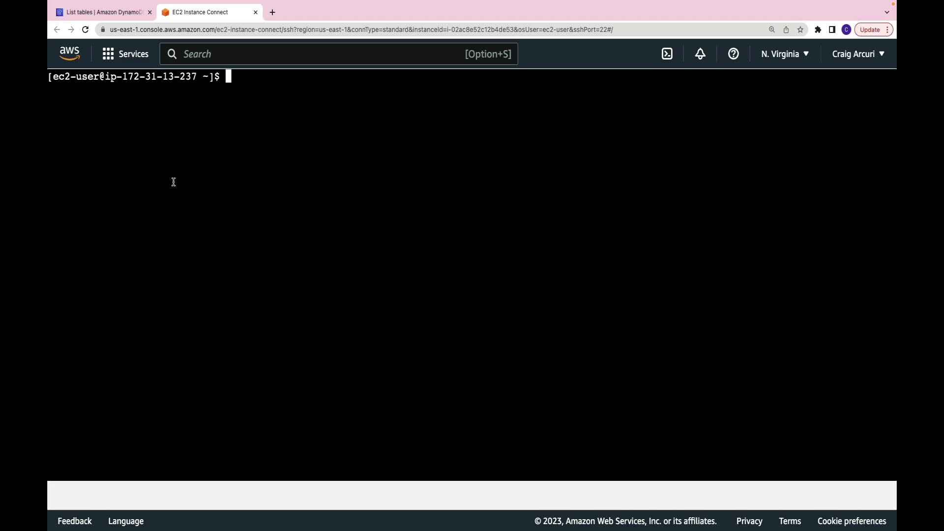
Task: Open the help question mark icon
Action: tap(733, 54)
